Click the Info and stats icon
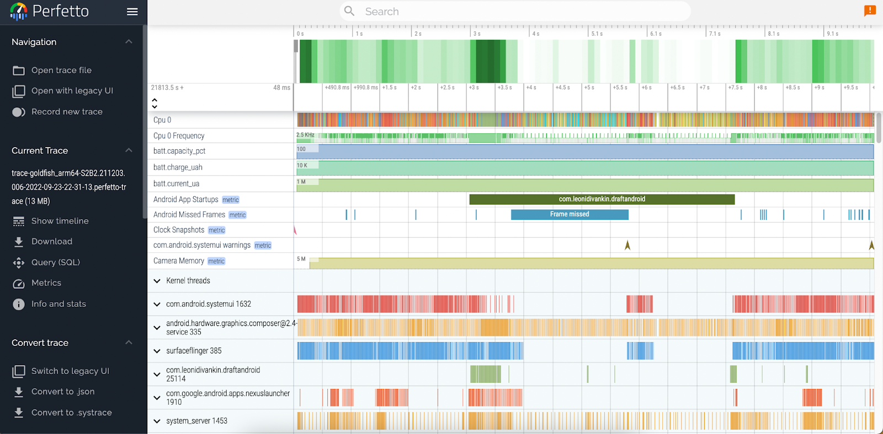 pyautogui.click(x=19, y=305)
